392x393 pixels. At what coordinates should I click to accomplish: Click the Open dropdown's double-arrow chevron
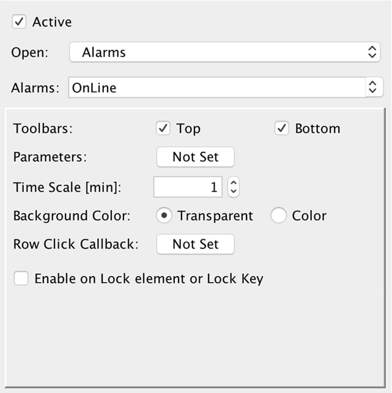point(372,52)
